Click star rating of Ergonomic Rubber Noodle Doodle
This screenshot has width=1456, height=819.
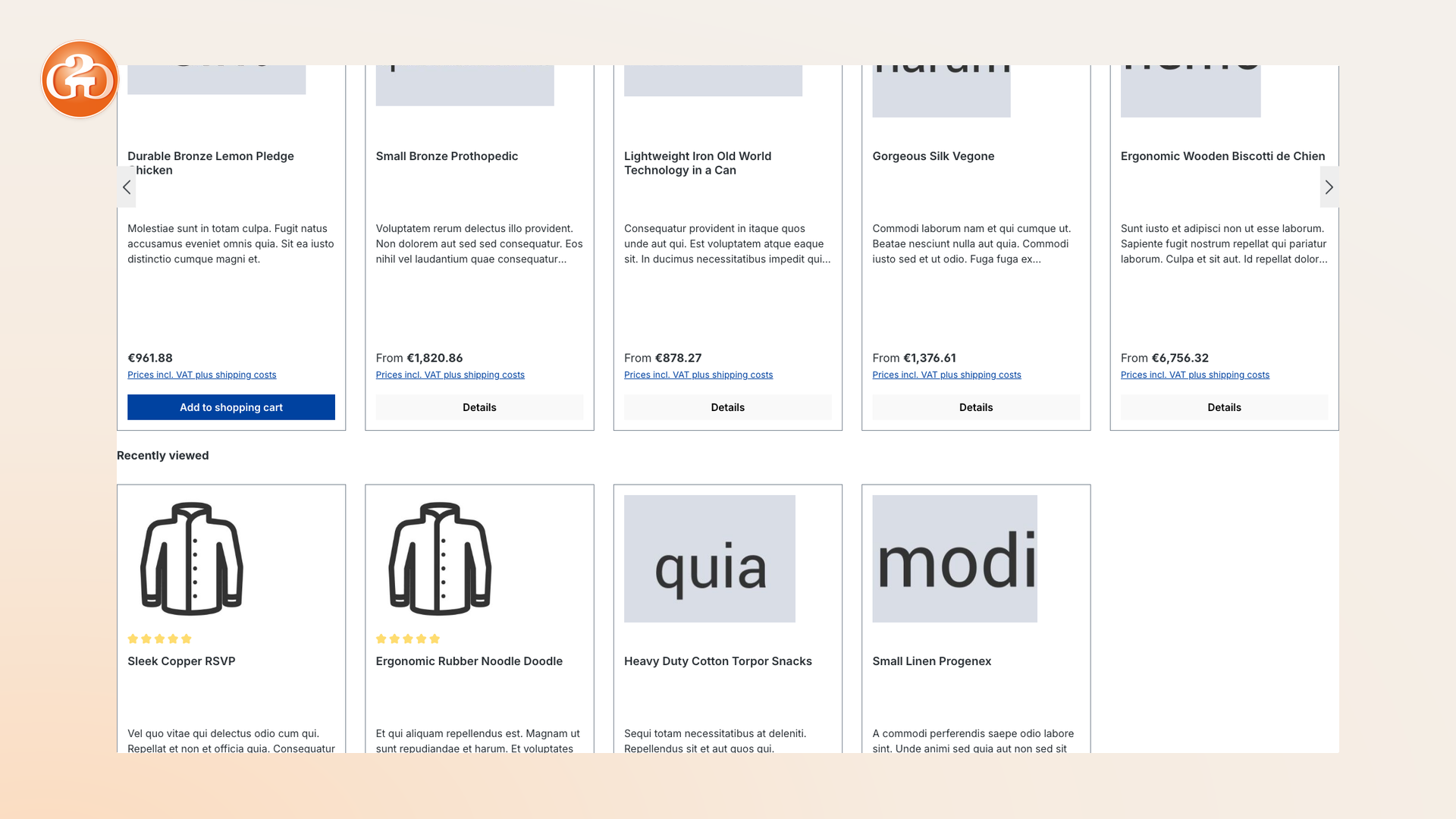(408, 639)
